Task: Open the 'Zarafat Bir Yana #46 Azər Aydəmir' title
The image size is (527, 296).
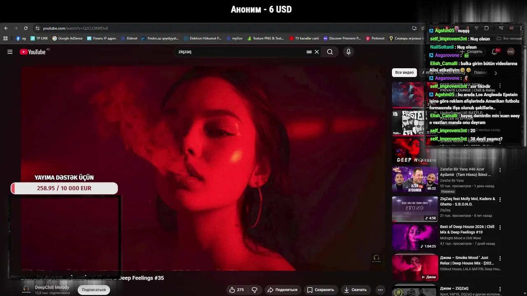Action: 465,172
